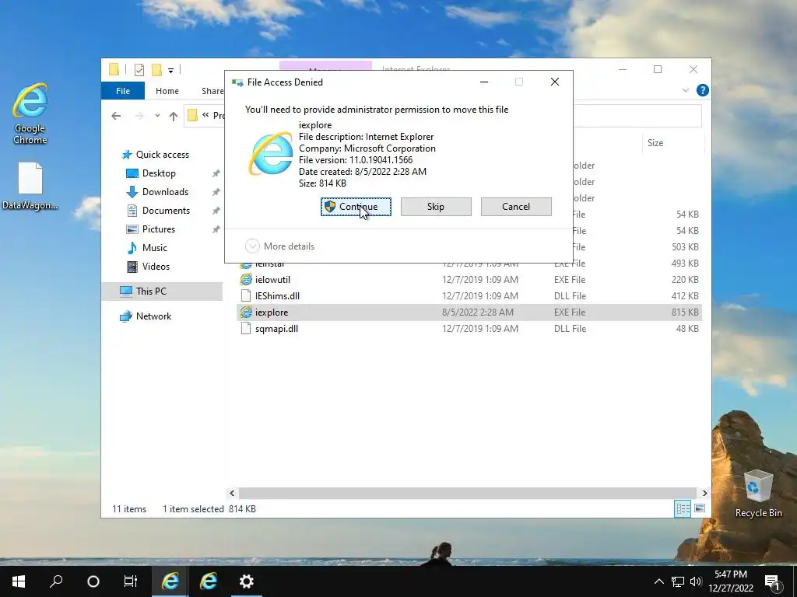This screenshot has height=597, width=797.
Task: Go up one folder level
Action: (174, 116)
